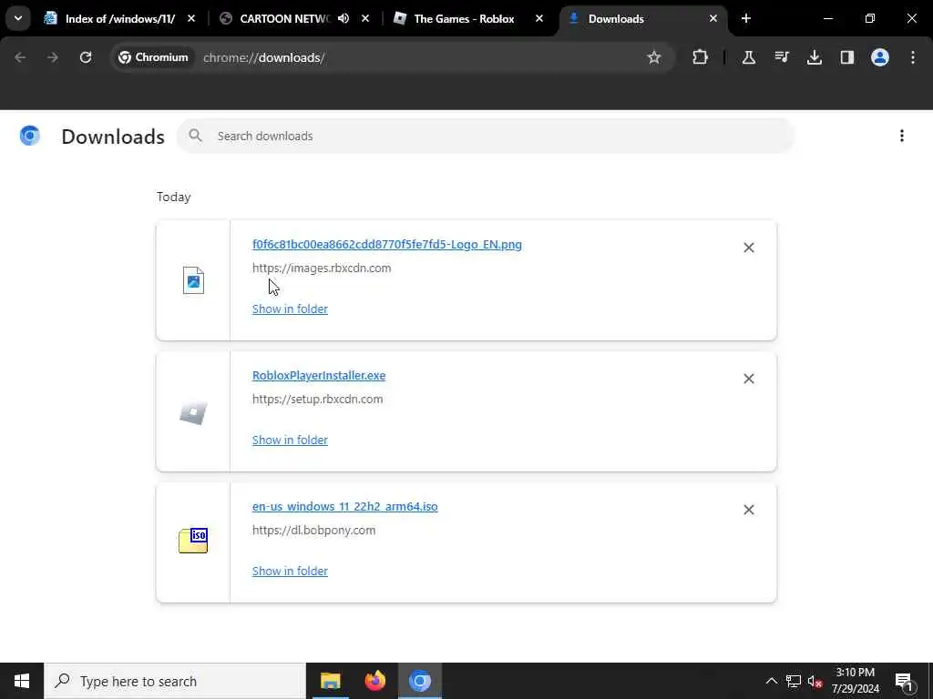This screenshot has width=933, height=699.
Task: Open the notification center icon
Action: click(904, 681)
